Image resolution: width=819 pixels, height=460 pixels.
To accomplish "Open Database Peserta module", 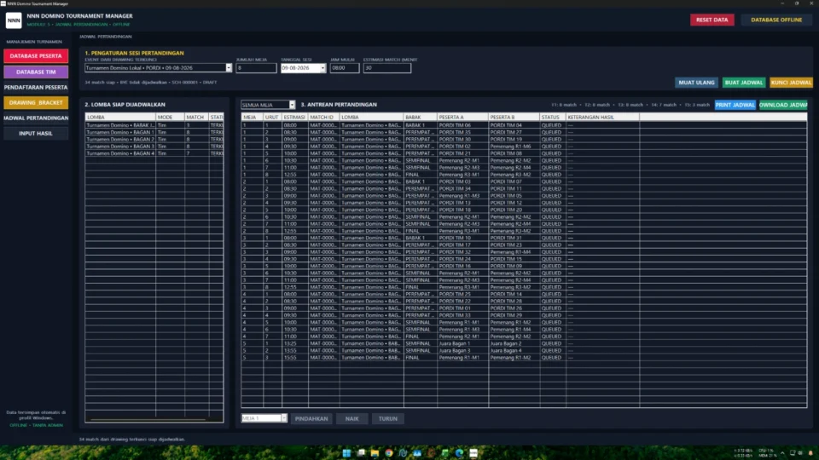I will (36, 56).
